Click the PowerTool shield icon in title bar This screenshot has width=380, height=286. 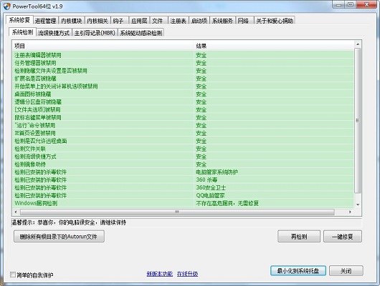coord(6,6)
